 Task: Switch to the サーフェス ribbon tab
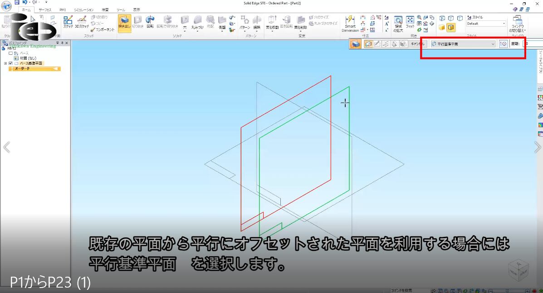click(45, 10)
